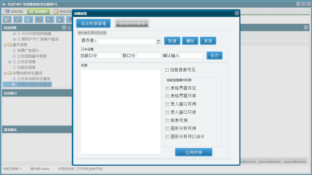Click 报表输出 panel header
Screen dimensions: 312x175
37,129
